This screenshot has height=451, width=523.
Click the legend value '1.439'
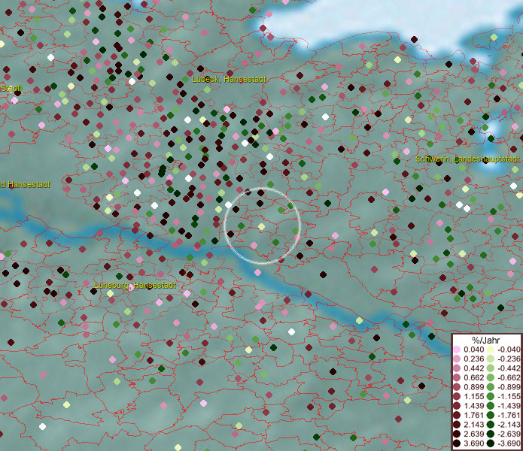pyautogui.click(x=473, y=406)
